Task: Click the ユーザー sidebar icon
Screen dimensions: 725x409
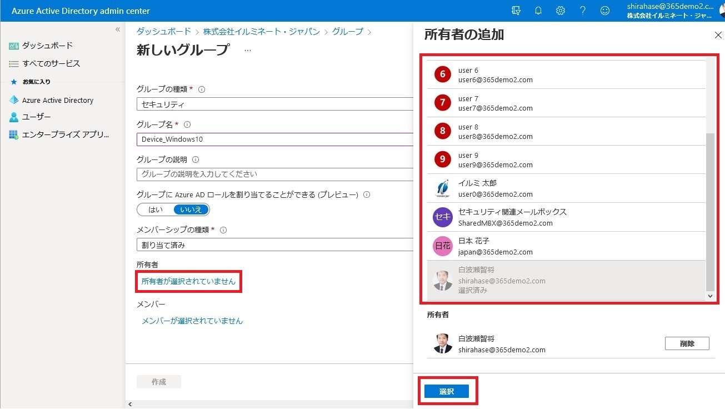Action: (x=14, y=117)
